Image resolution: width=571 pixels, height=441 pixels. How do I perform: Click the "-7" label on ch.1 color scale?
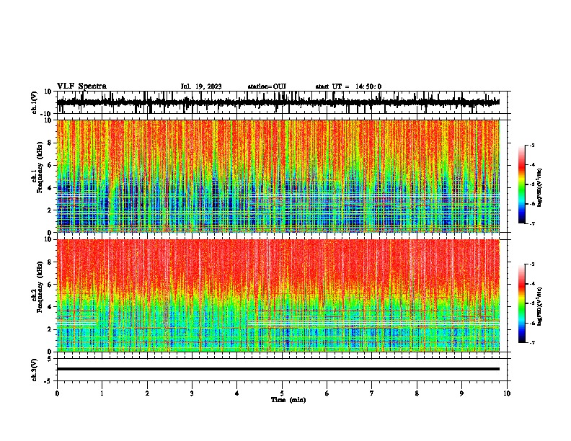point(532,223)
